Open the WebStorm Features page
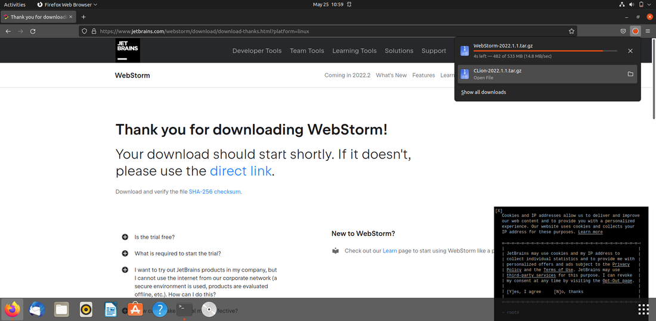Screen dimensions: 656x321 tap(423, 75)
